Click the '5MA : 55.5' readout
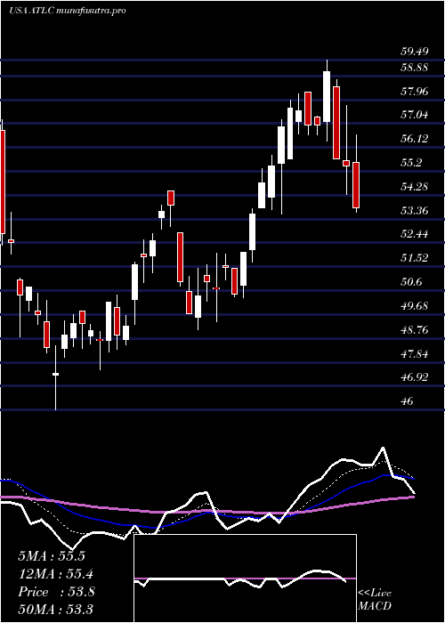The height and width of the screenshot is (623, 445). pos(52,556)
